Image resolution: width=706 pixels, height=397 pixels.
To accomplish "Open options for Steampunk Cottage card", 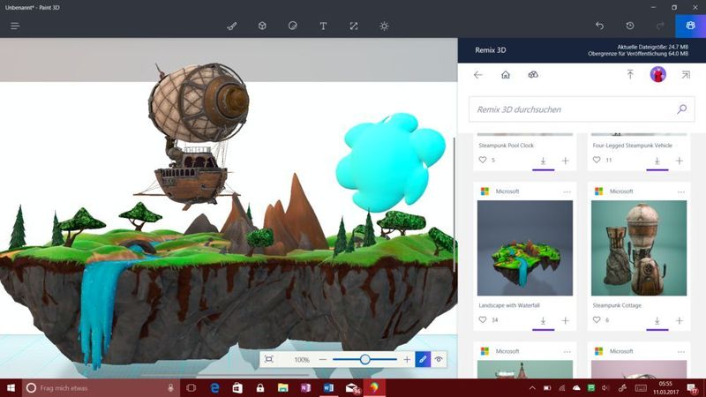I will pos(680,191).
